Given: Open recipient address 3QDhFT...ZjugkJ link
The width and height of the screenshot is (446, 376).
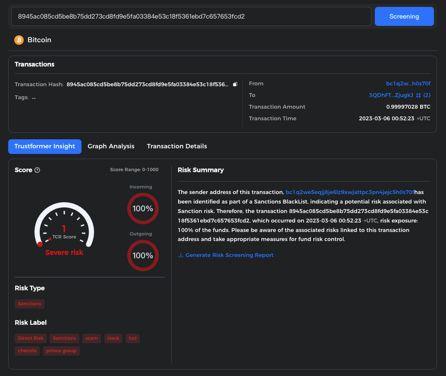Looking at the screenshot, I should point(391,95).
